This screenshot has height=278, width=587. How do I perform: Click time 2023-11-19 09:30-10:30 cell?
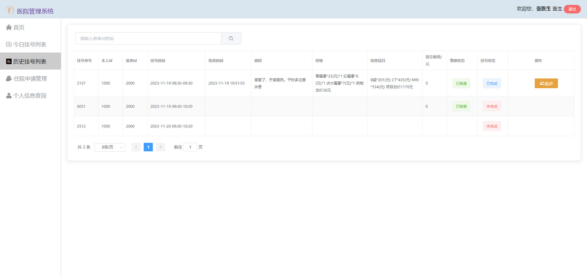(x=176, y=106)
